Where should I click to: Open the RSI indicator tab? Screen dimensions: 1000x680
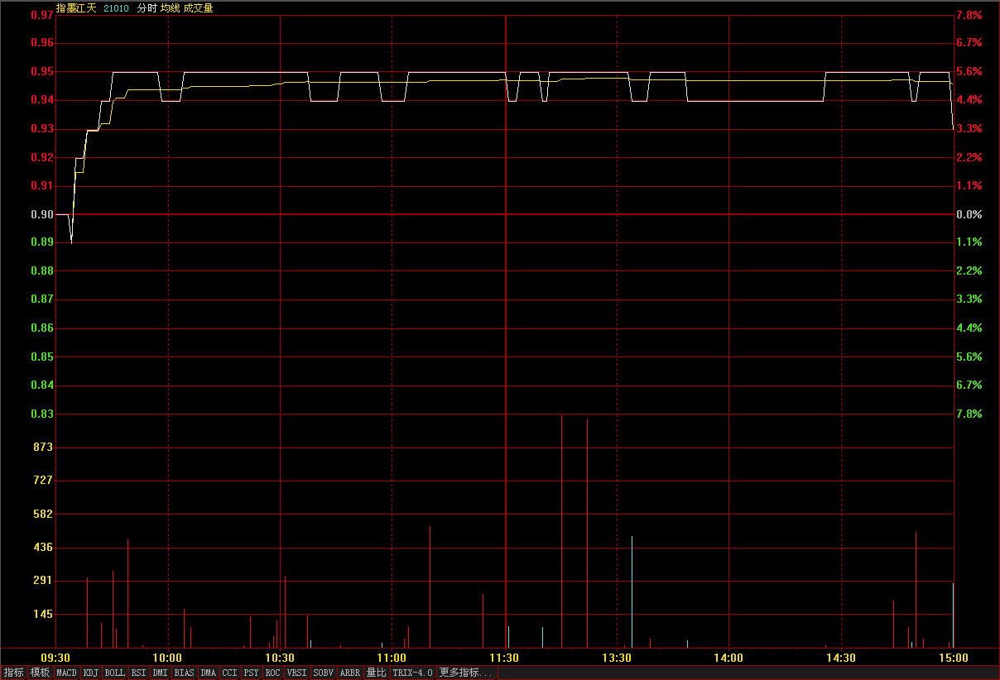point(139,673)
